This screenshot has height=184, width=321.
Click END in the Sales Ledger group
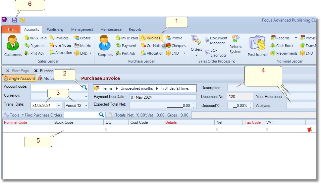81,53
